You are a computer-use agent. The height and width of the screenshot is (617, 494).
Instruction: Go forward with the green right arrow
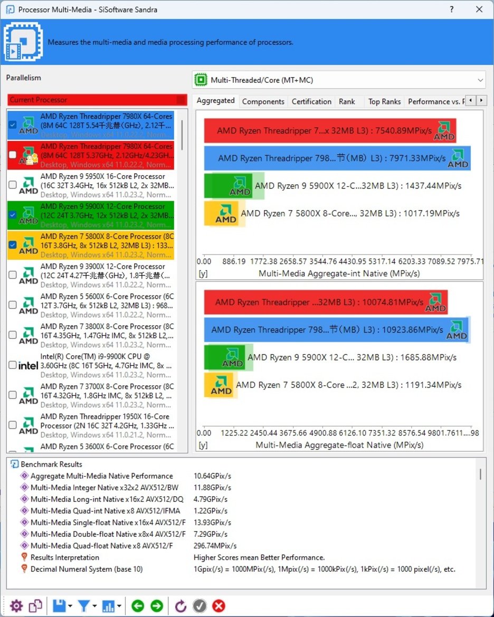point(157,605)
